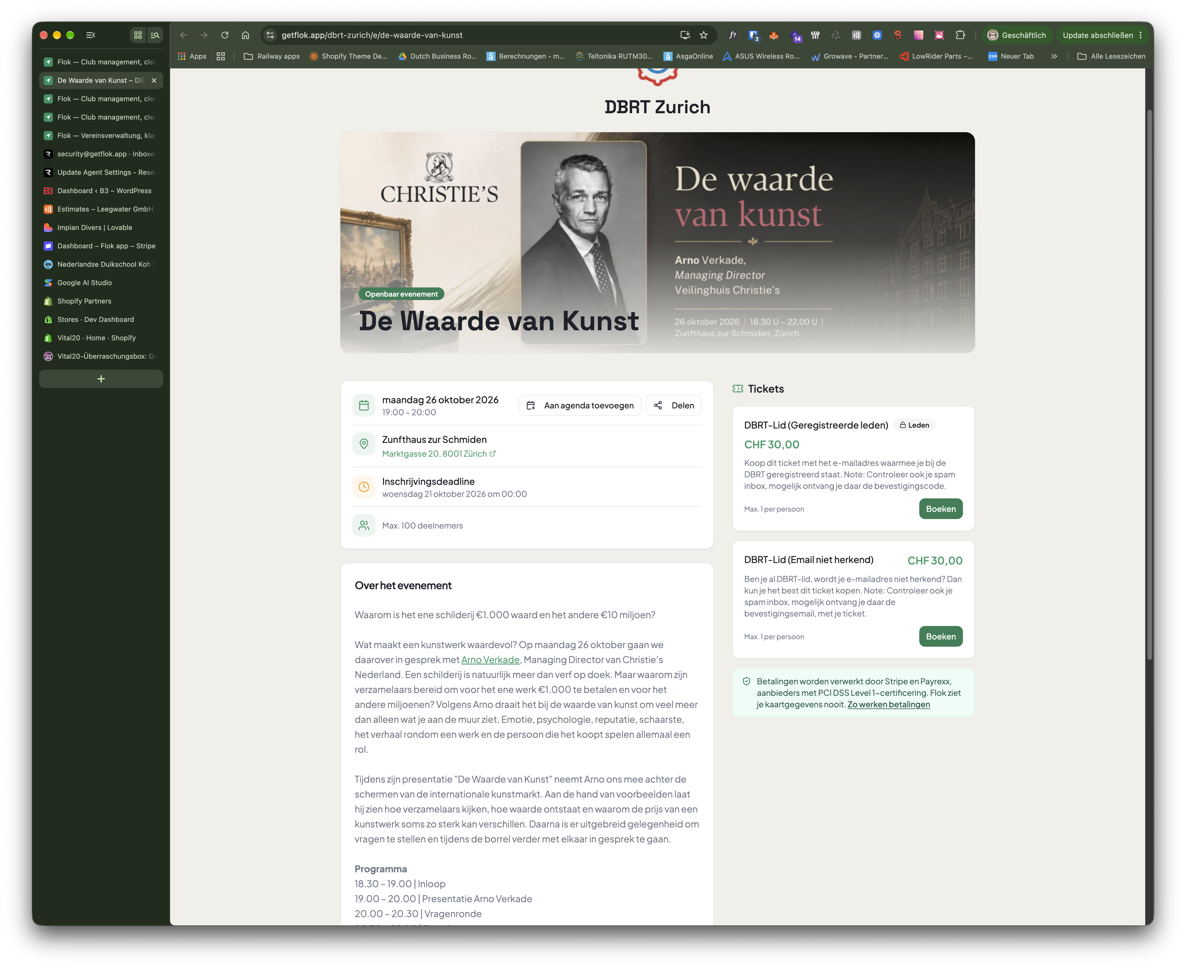Reload the current page

point(225,35)
